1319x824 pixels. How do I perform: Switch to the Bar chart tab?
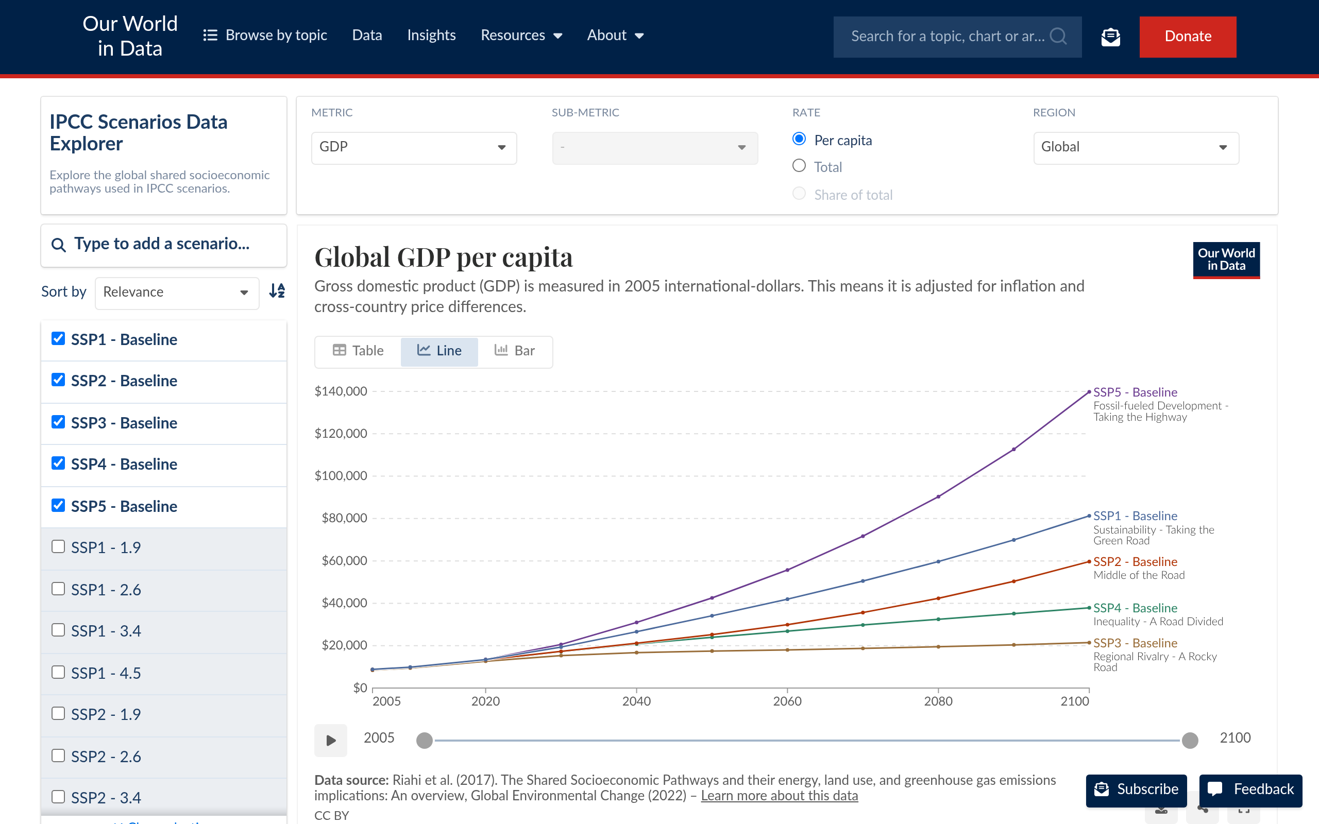click(x=515, y=351)
